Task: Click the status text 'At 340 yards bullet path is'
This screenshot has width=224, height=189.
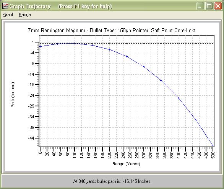Action: 97,181
